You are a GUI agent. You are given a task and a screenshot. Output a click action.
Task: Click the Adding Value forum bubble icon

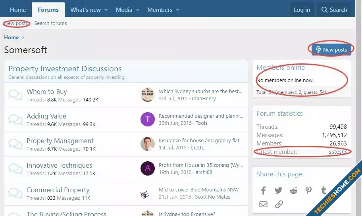(x=15, y=119)
